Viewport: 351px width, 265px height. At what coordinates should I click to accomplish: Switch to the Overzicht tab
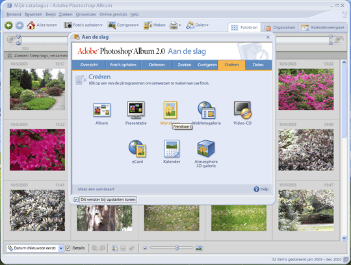coord(89,65)
